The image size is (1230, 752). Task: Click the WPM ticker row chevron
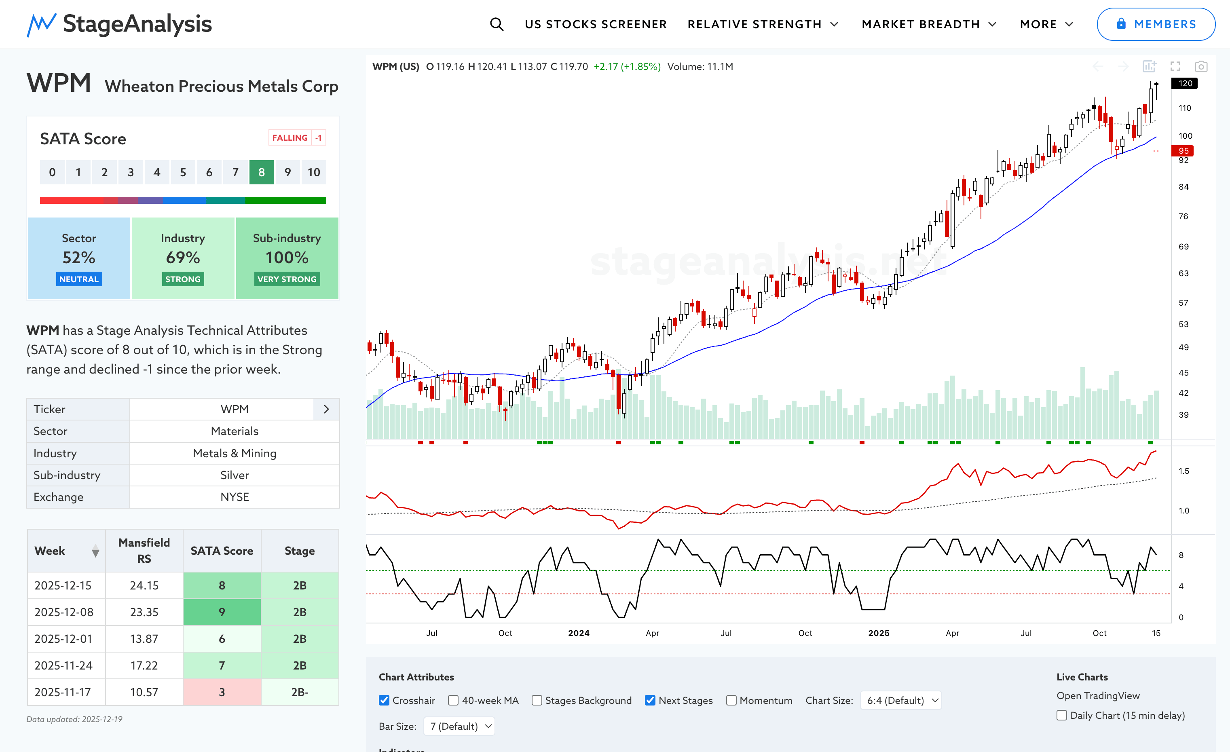coord(326,409)
